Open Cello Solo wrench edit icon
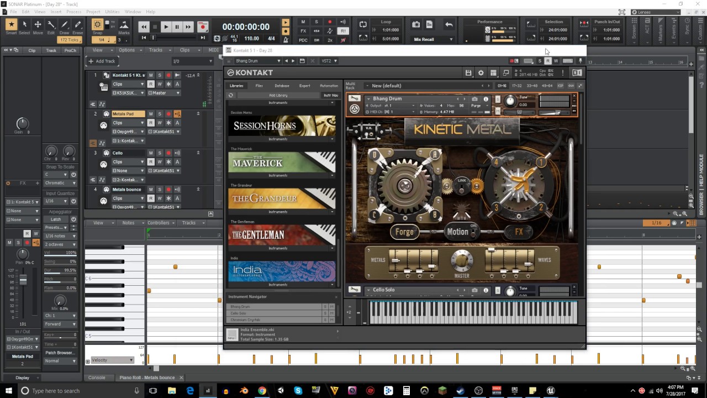 354,290
